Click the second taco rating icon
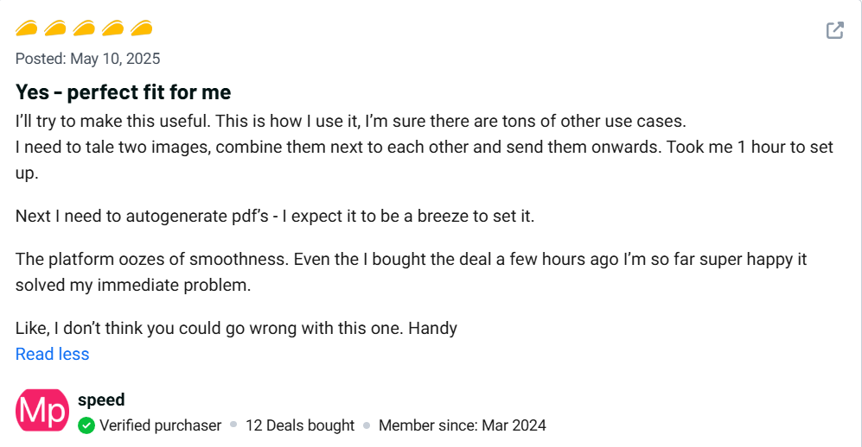The height and width of the screenshot is (447, 862). (x=55, y=28)
